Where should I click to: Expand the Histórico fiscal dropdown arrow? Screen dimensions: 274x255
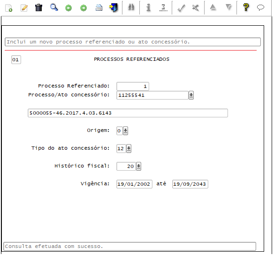click(138, 167)
